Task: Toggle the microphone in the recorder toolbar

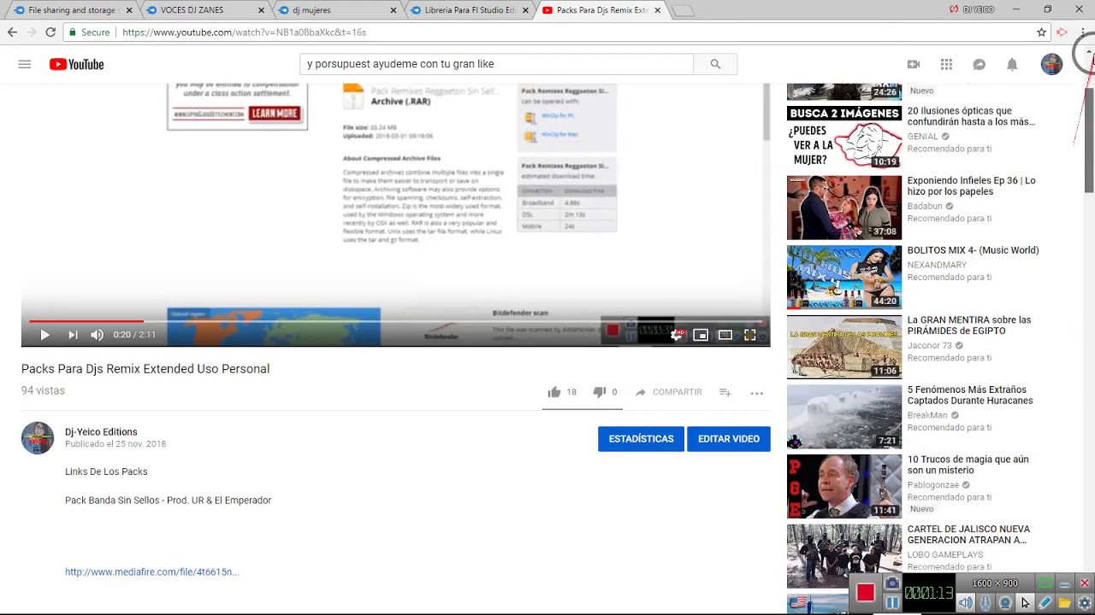Action: pyautogui.click(x=985, y=603)
